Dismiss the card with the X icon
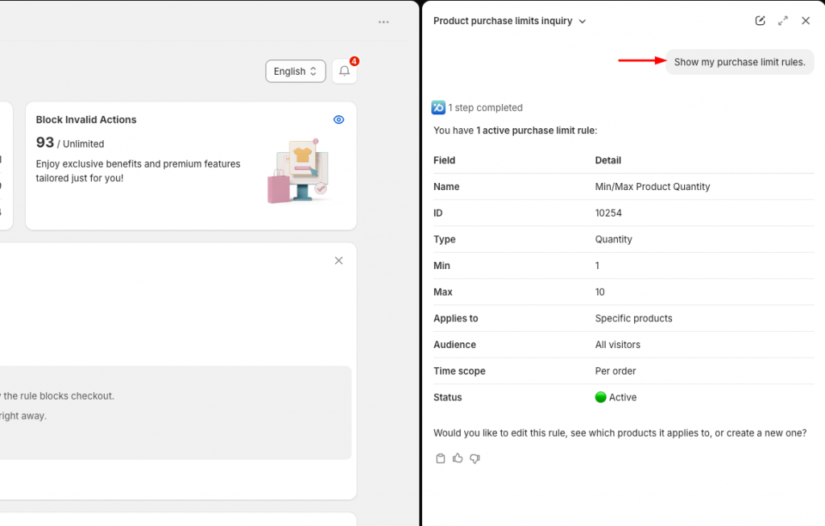Image resolution: width=825 pixels, height=526 pixels. pos(339,260)
